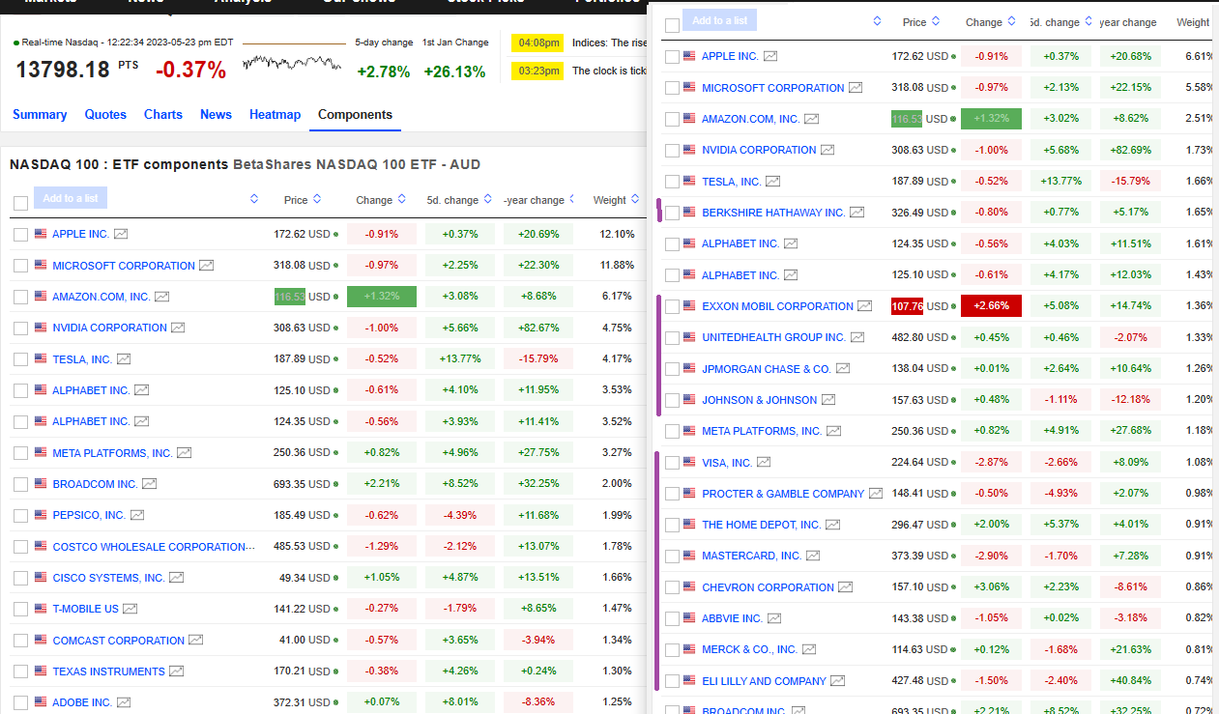Click 'Add to a list' button in right panel
1219x714 pixels.
pos(719,20)
